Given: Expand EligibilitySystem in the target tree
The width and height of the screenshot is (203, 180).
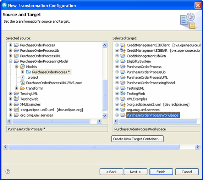Looking at the screenshot, I should click(117, 61).
